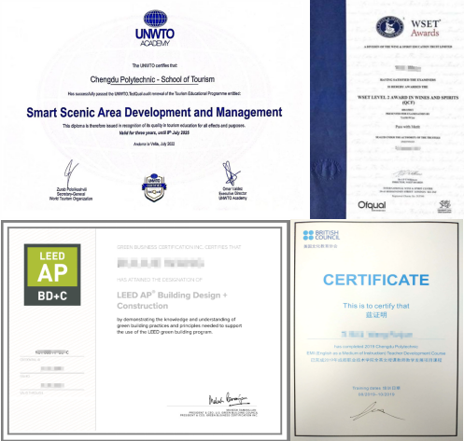Select "This is to certify that"

(x=376, y=306)
